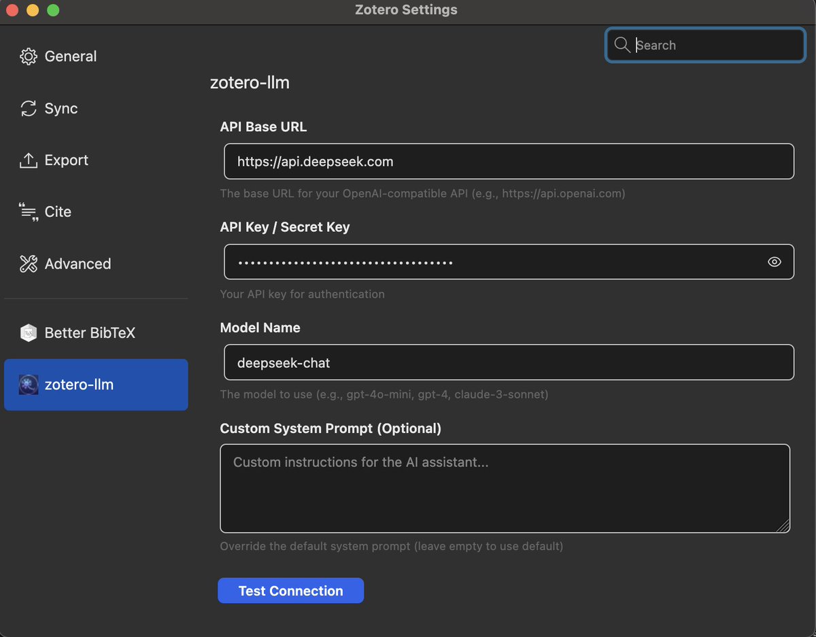816x637 pixels.
Task: Click the Test Connection button
Action: pyautogui.click(x=291, y=591)
